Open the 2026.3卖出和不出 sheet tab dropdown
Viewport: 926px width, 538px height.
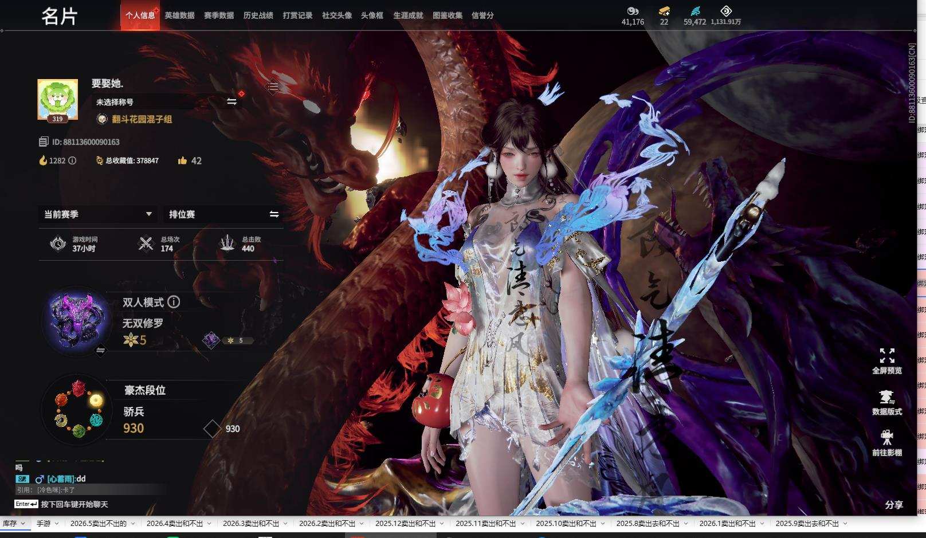click(x=285, y=524)
